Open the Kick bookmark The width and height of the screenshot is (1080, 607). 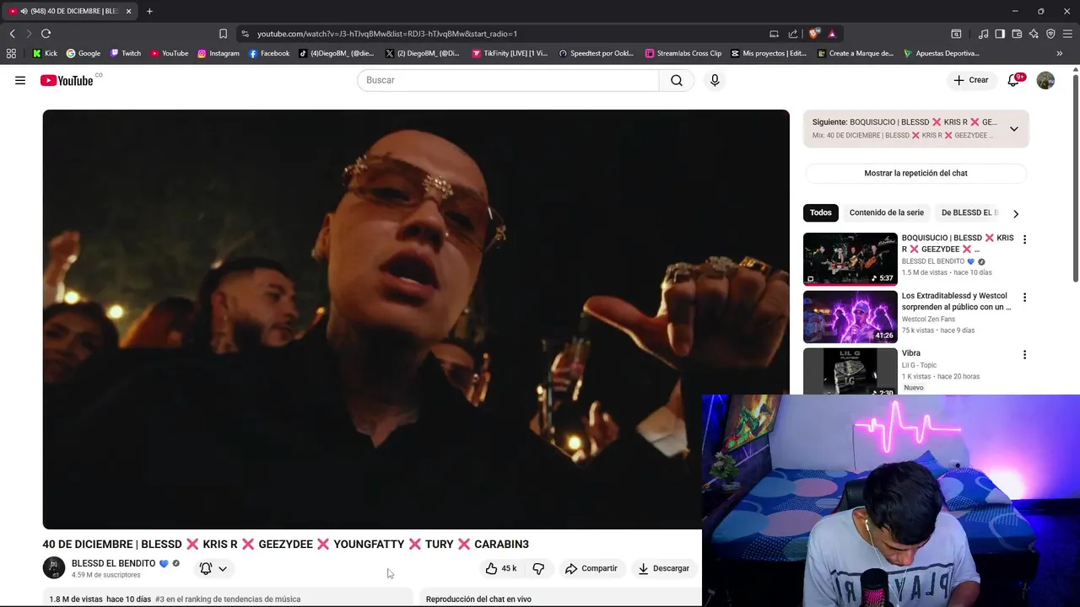coord(45,53)
